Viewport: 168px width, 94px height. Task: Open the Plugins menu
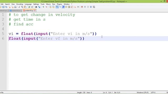[x=60, y=4]
